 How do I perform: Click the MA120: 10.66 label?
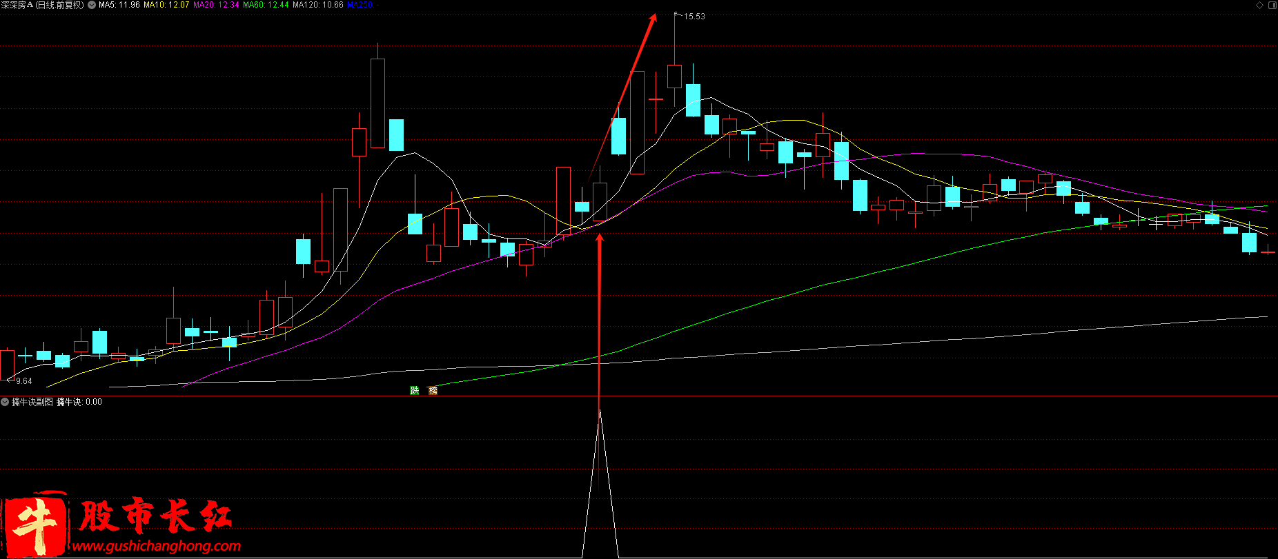pyautogui.click(x=318, y=5)
